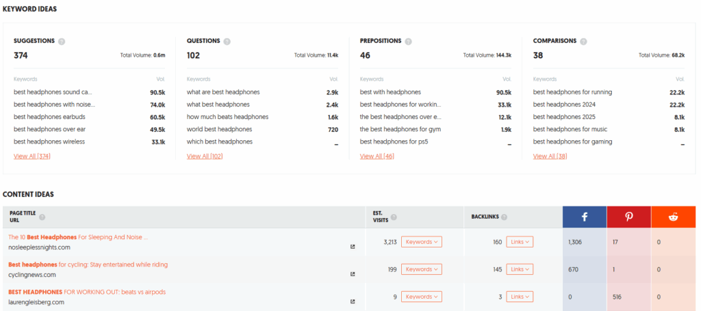Click the help icon beside Backlinks

[505, 217]
